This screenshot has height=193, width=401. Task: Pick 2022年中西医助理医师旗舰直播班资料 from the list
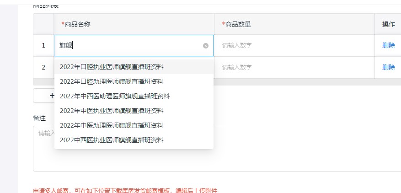(114, 96)
